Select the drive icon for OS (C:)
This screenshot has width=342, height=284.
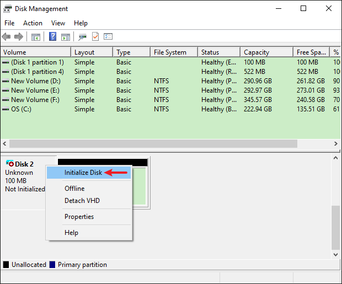pos(6,109)
